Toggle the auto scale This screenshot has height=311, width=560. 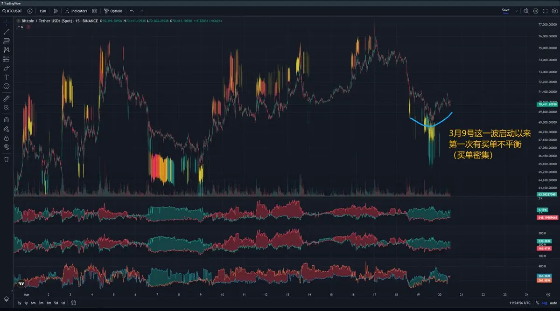coord(553,303)
